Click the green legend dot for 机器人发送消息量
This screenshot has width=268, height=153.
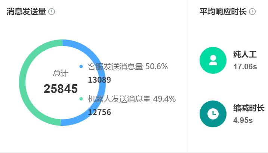(81, 99)
